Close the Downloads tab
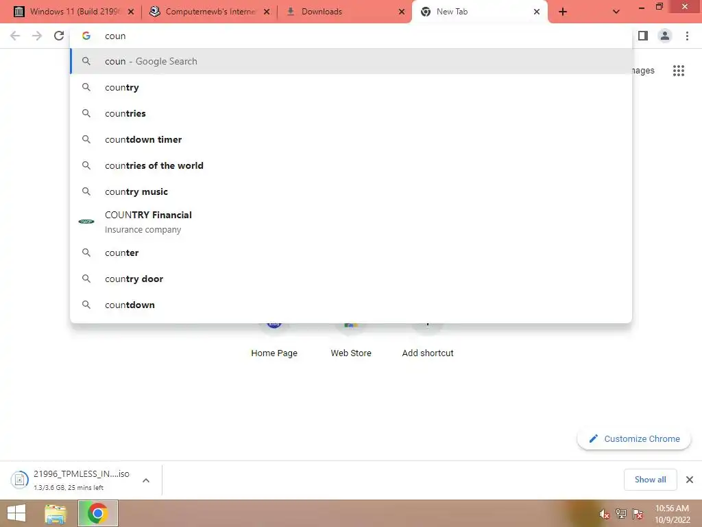 pos(402,12)
